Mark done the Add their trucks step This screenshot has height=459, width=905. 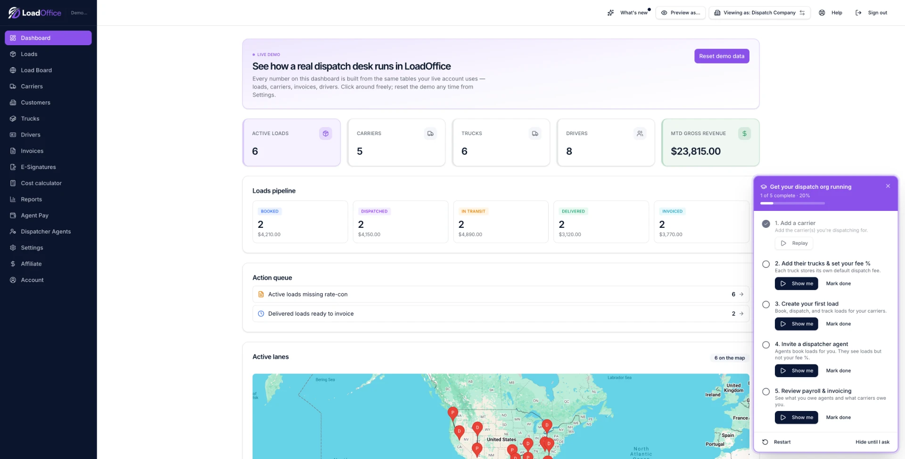click(838, 283)
